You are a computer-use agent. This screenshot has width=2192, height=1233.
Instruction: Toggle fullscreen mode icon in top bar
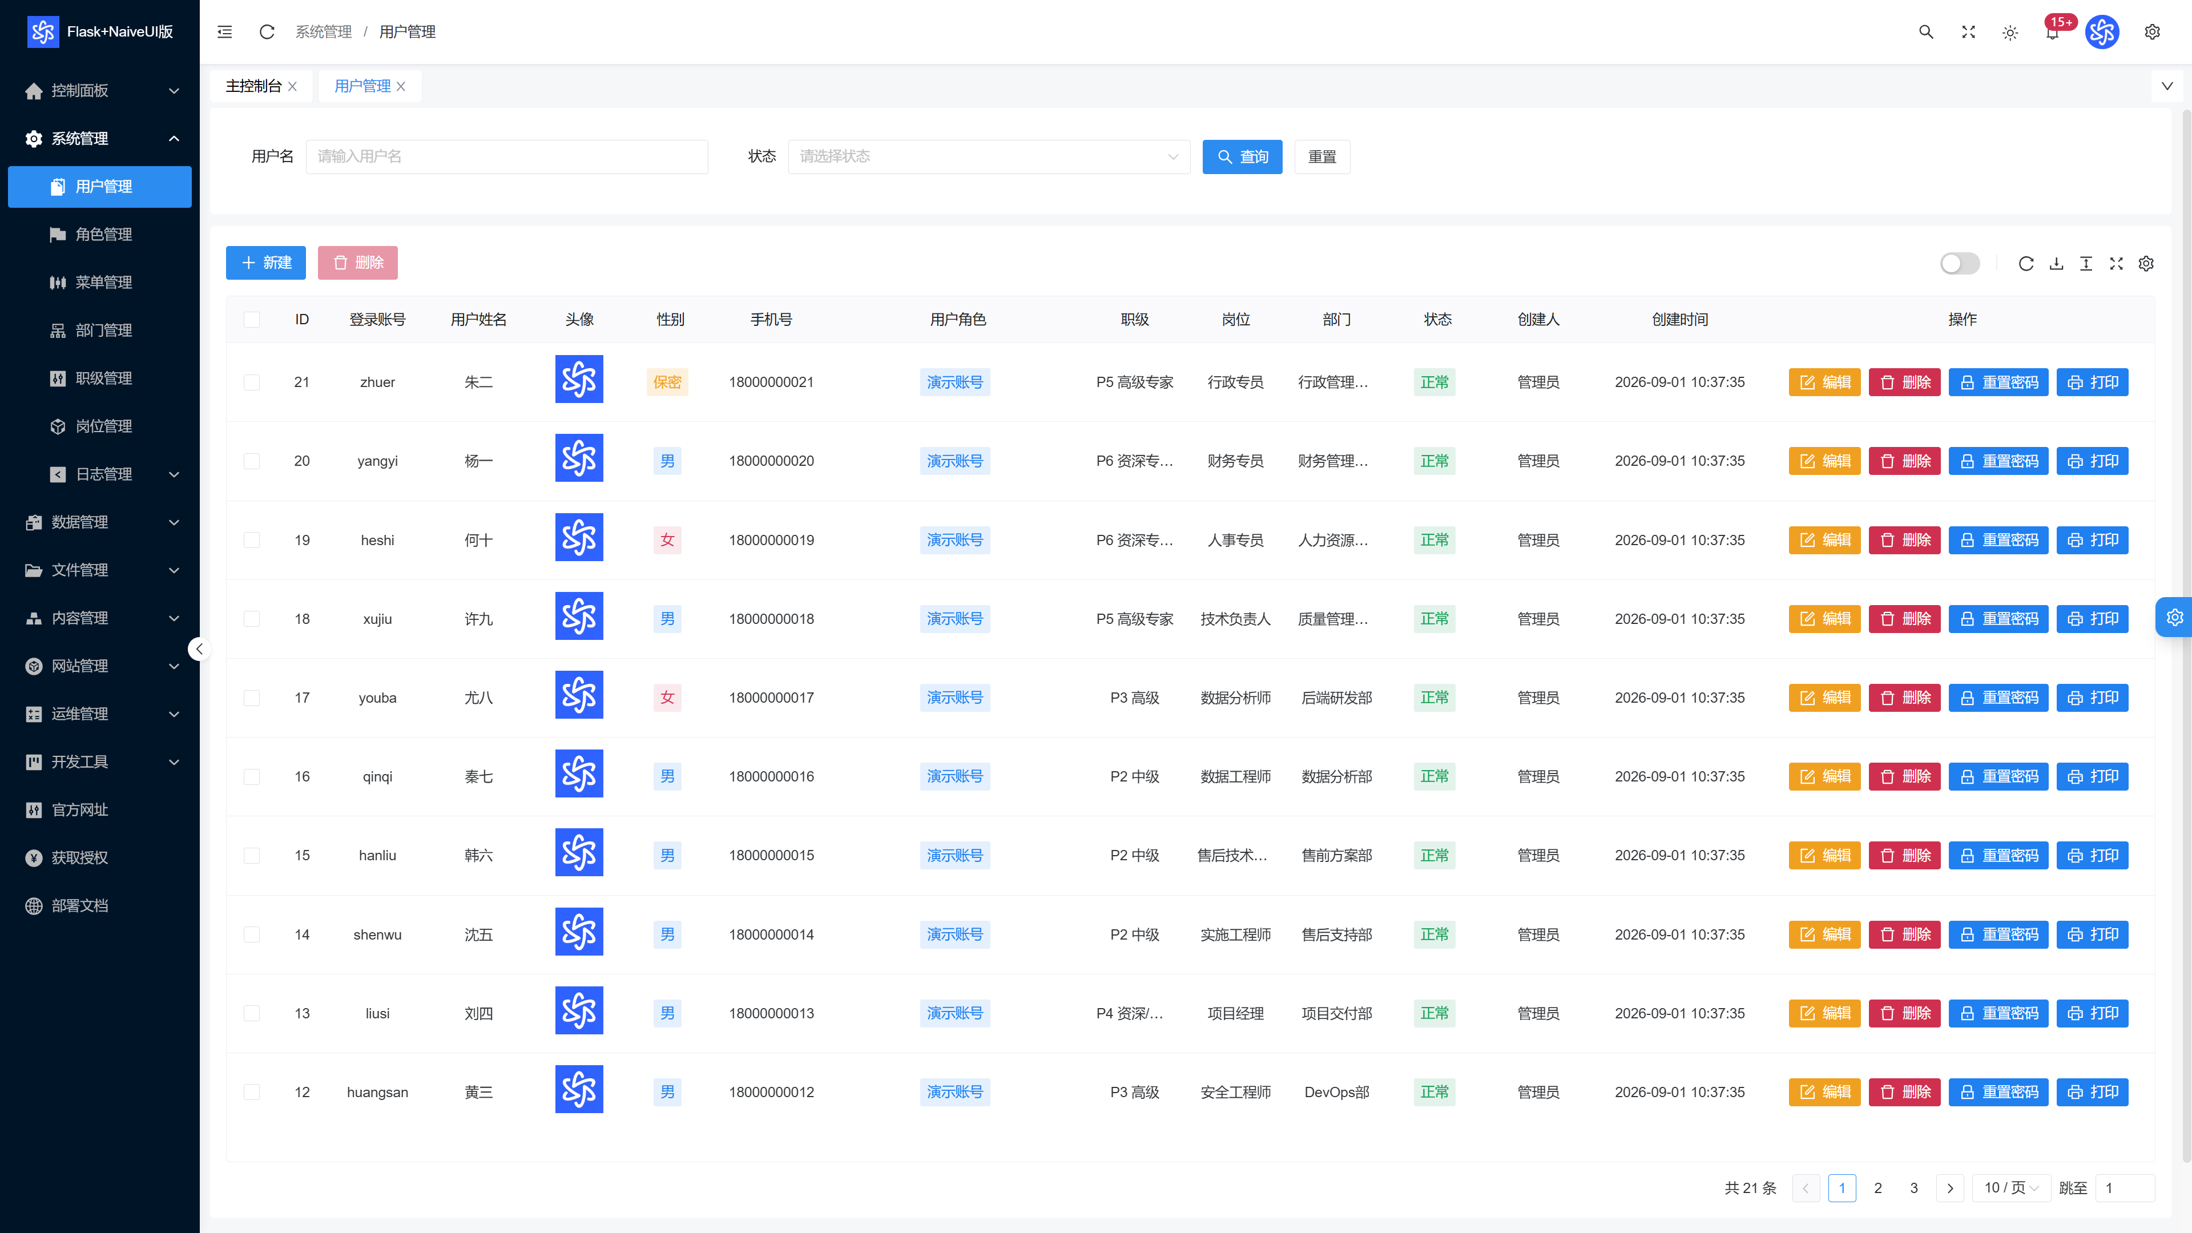click(x=1968, y=31)
